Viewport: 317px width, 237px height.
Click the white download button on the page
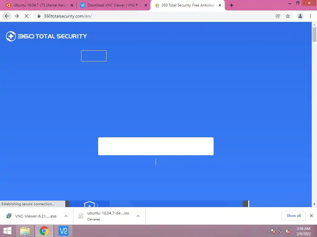point(156,146)
